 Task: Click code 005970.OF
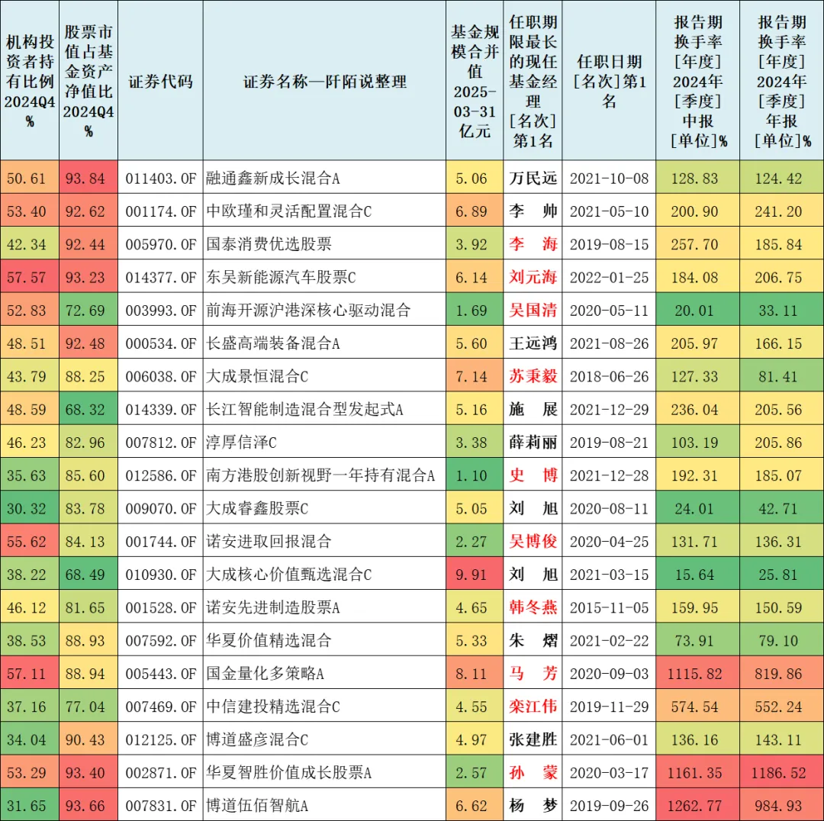tap(160, 244)
